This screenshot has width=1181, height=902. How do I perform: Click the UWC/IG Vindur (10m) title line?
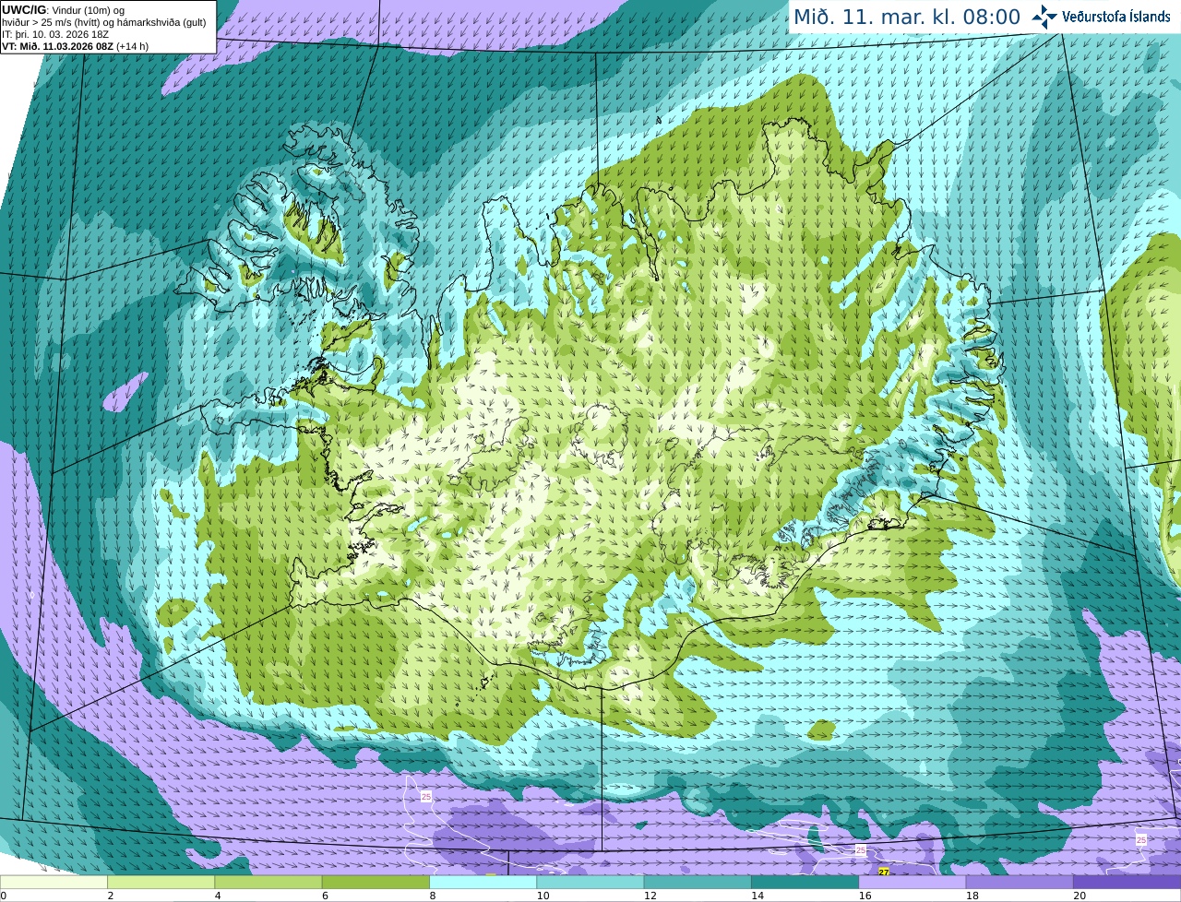64,10
